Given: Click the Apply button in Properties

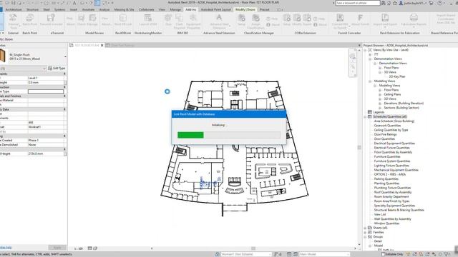Looking at the screenshot, I should pos(57,248).
